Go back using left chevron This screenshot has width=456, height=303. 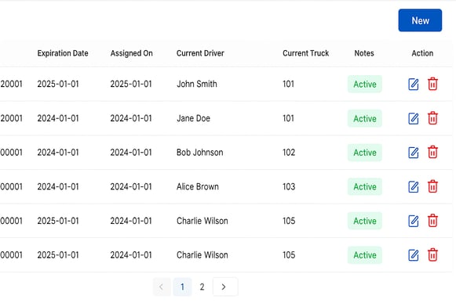coord(162,287)
